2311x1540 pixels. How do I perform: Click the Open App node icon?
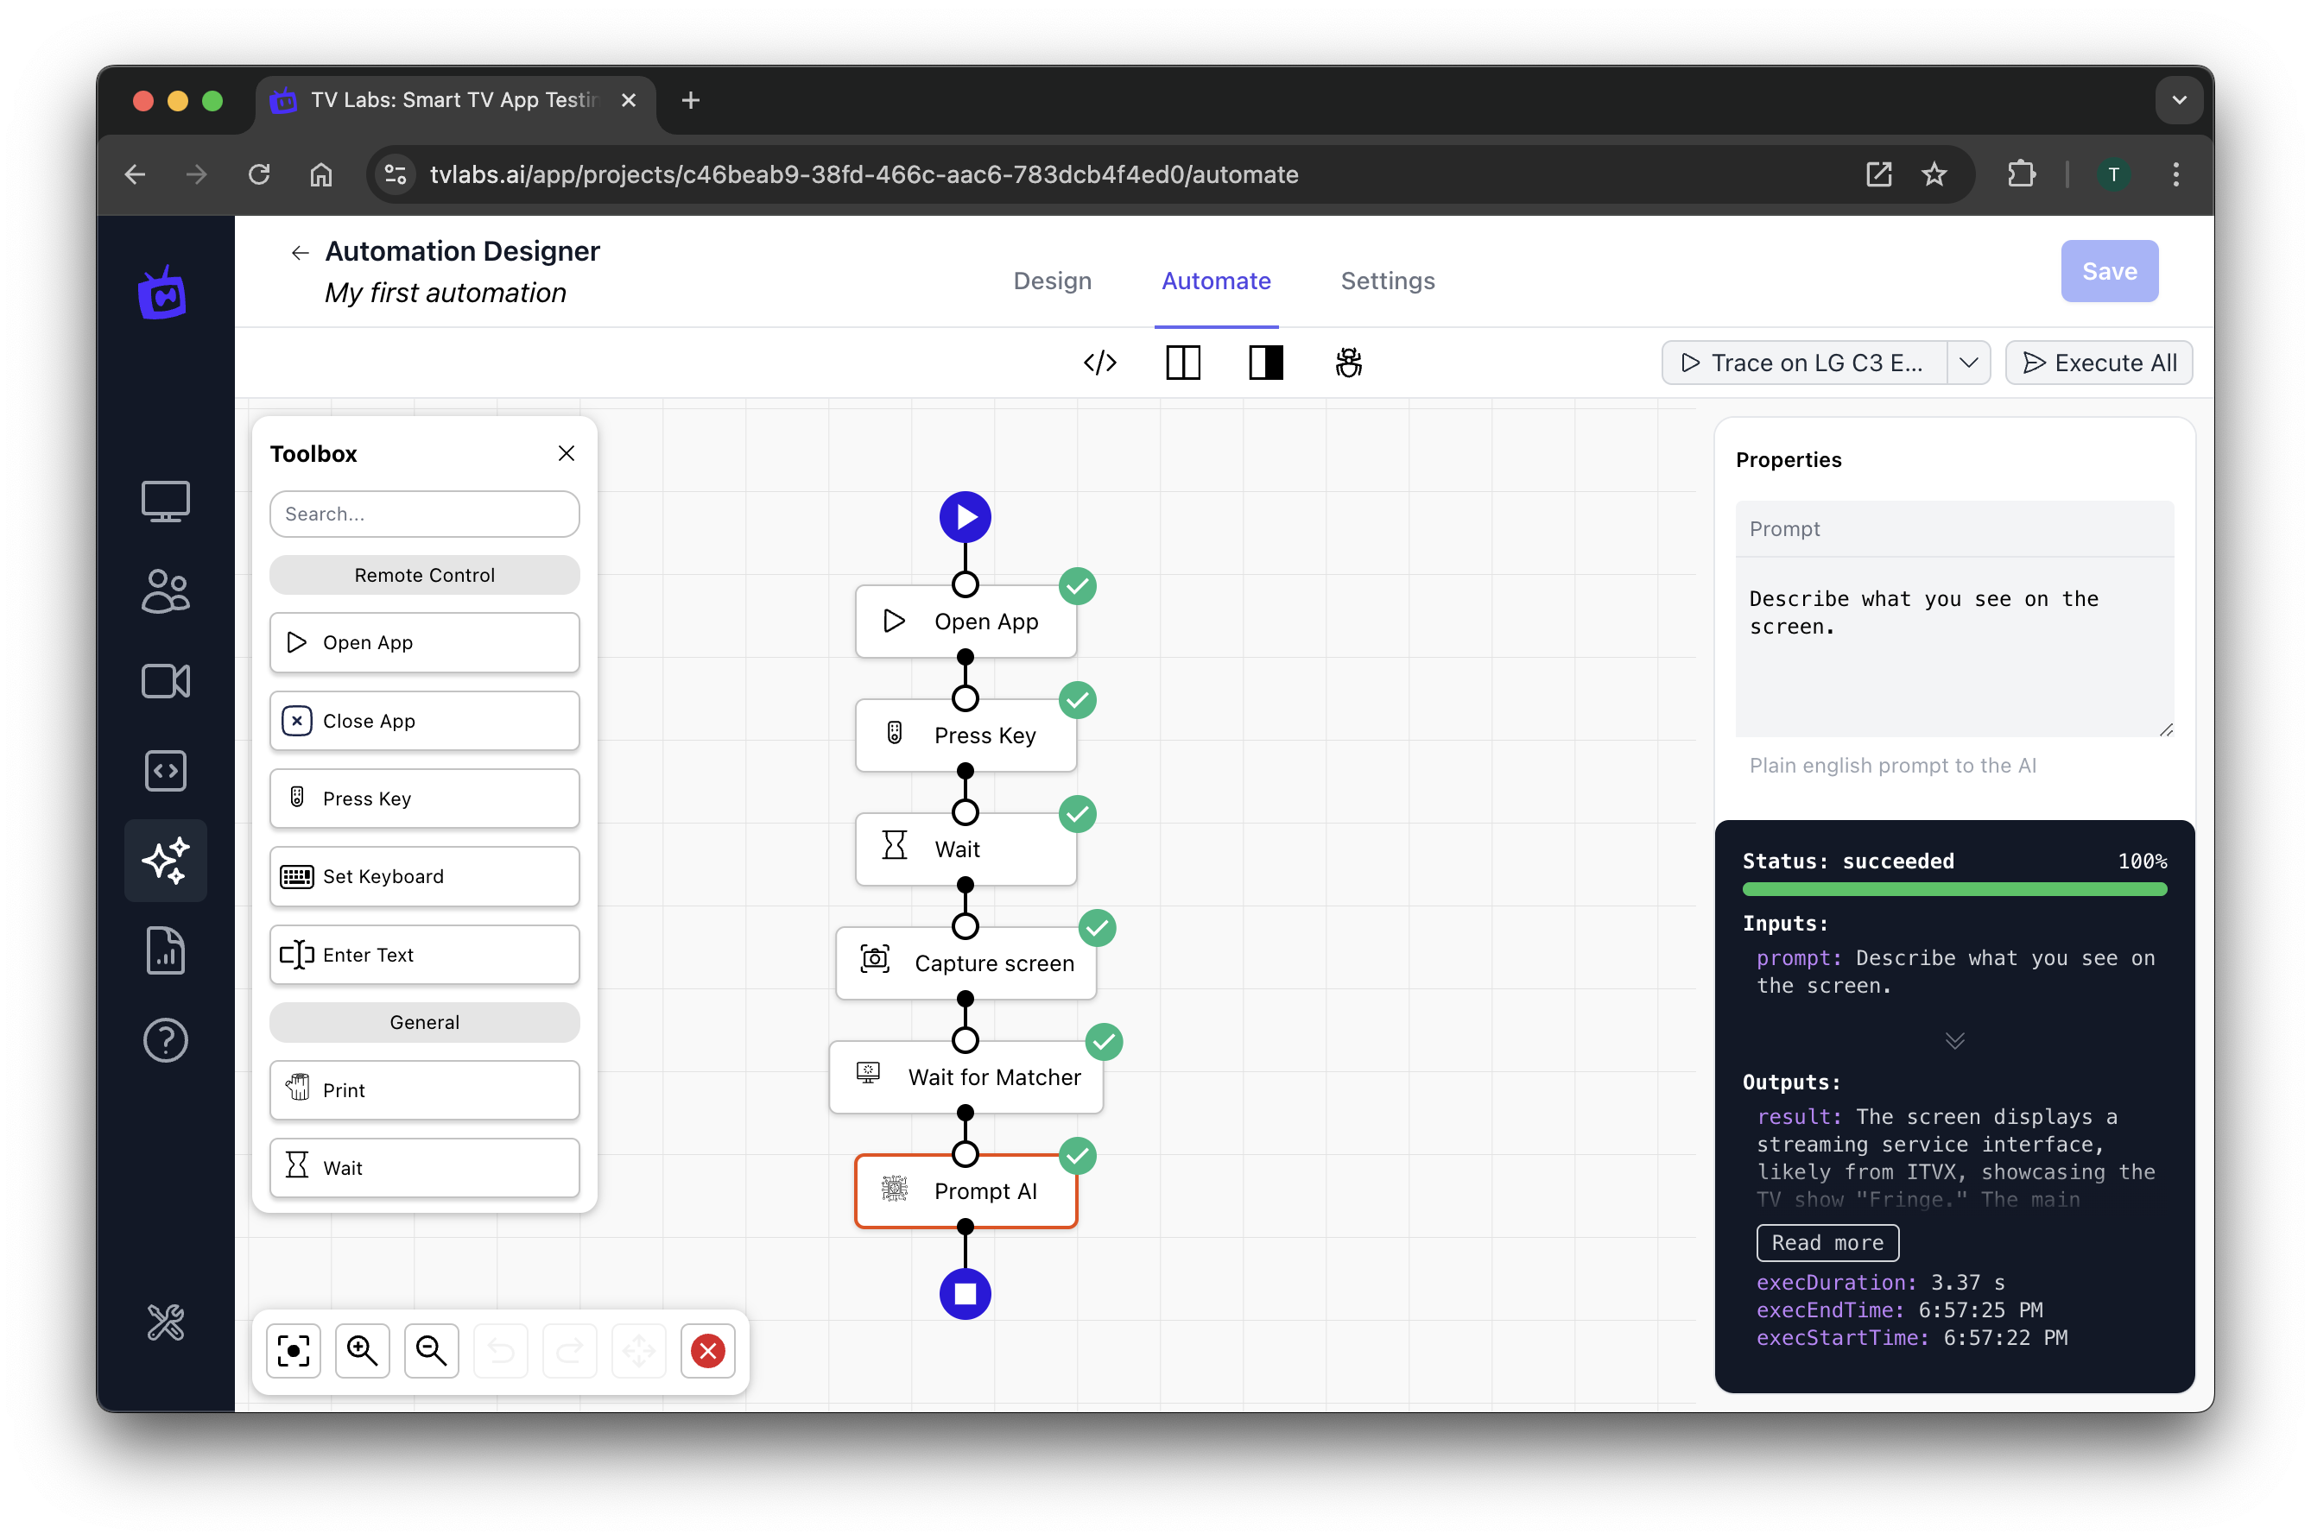(x=894, y=621)
